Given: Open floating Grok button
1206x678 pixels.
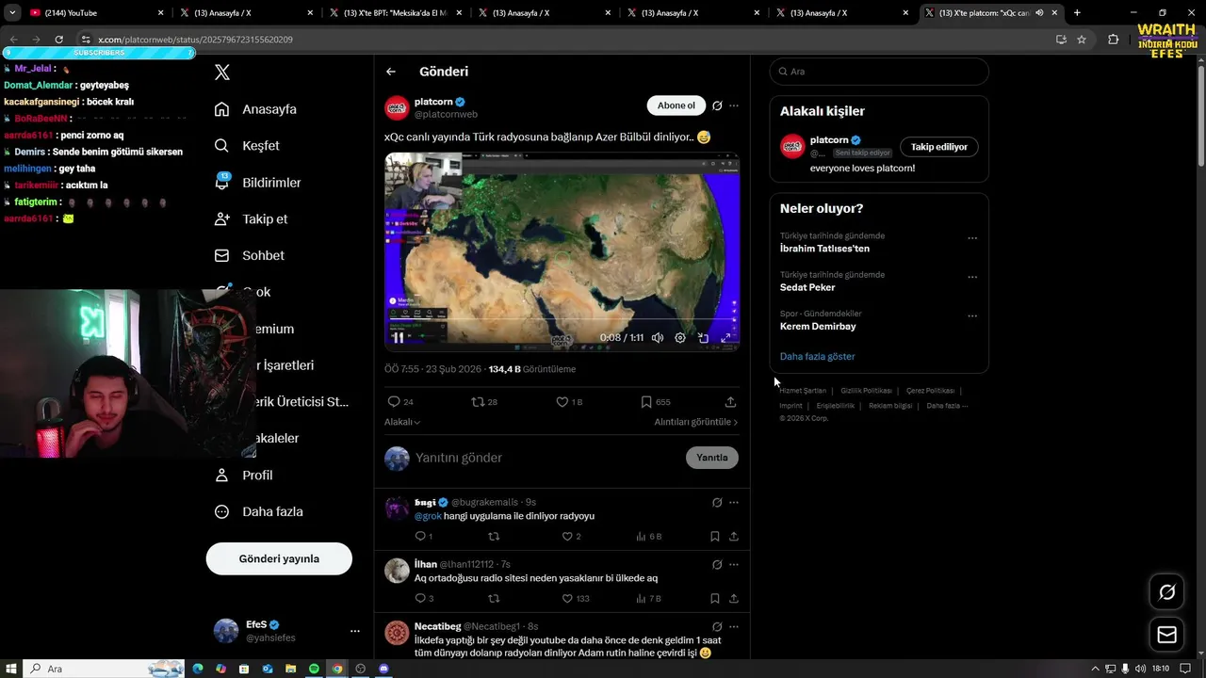Looking at the screenshot, I should (1166, 592).
